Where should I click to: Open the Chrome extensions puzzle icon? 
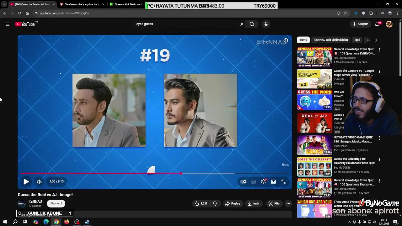tap(371, 13)
